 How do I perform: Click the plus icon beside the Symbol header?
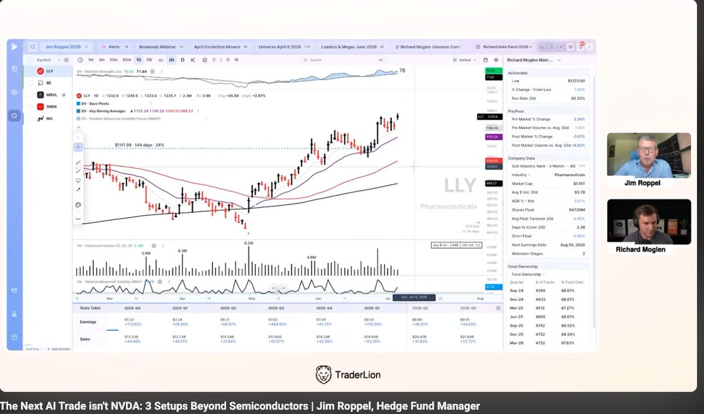click(x=59, y=60)
